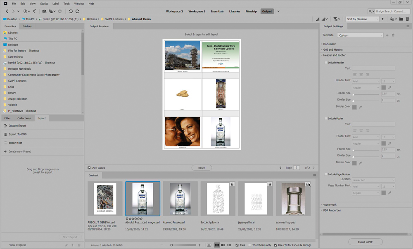
Task: Enable Include Page Number checkbox
Action: (325, 174)
